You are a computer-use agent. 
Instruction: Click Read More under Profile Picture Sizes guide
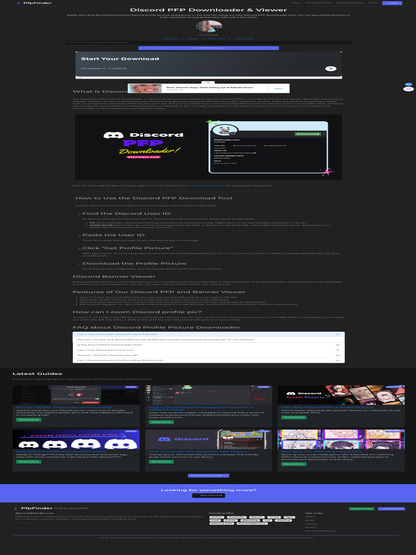pos(29,462)
